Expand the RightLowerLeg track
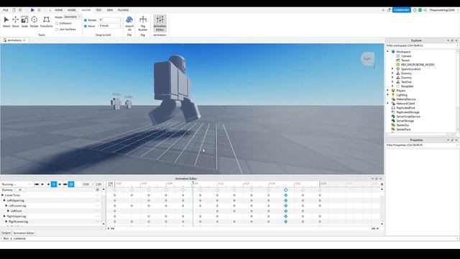This screenshot has width=460, height=259. 6,222
